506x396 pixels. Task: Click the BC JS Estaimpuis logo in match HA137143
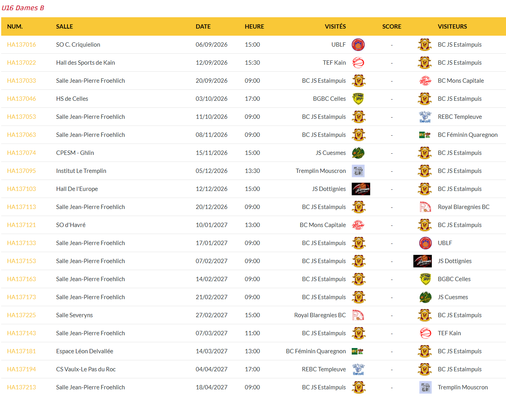[x=359, y=333]
